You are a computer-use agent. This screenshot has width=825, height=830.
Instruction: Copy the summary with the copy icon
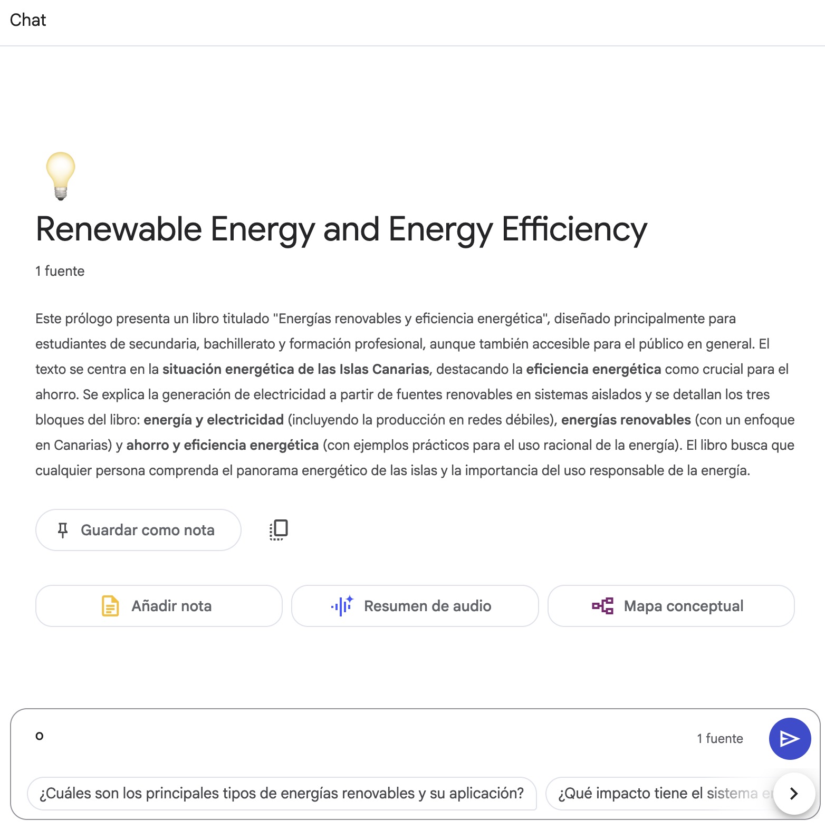coord(279,530)
